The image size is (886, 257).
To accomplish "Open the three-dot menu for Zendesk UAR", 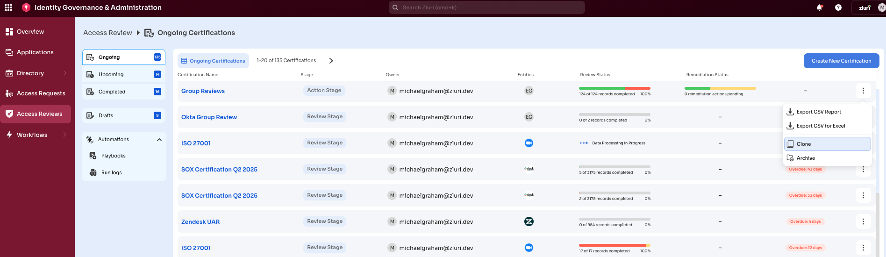I will coord(863,221).
